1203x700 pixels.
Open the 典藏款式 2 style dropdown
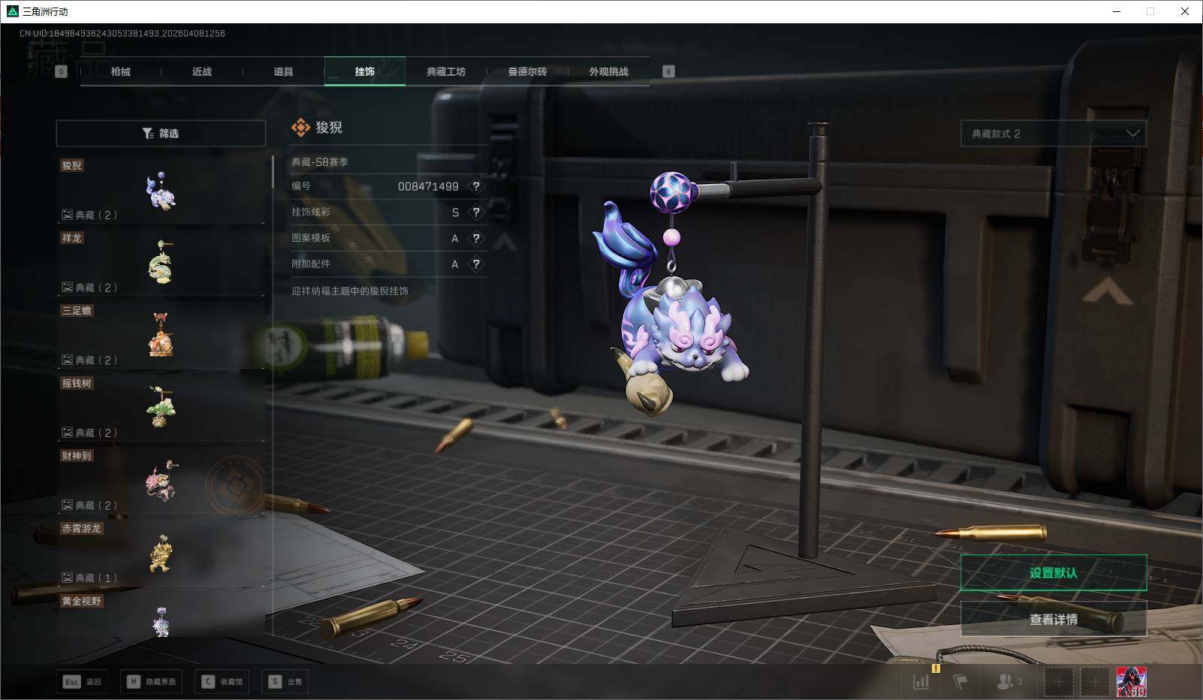pyautogui.click(x=1051, y=134)
